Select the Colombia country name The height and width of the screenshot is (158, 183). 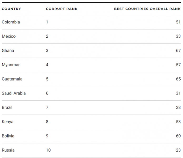click(x=11, y=22)
